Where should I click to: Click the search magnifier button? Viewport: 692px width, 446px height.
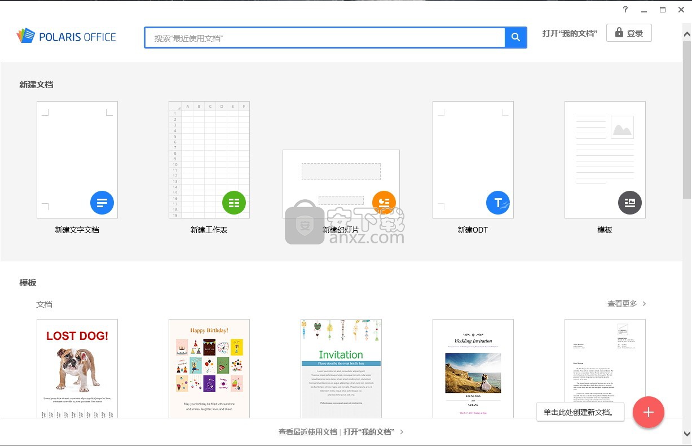[x=515, y=37]
